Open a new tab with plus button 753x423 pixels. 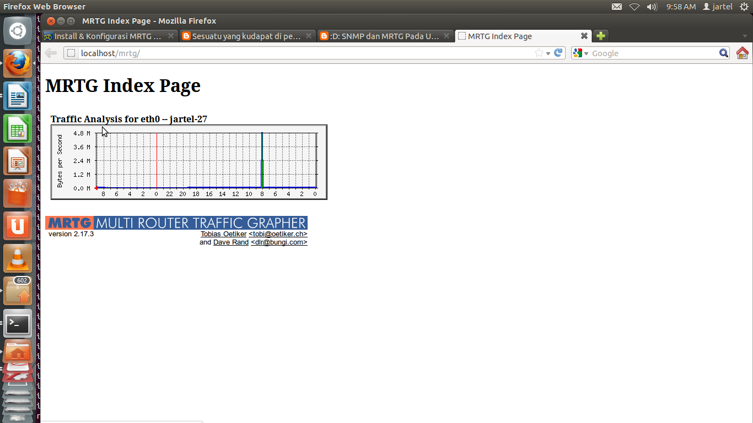pyautogui.click(x=601, y=36)
